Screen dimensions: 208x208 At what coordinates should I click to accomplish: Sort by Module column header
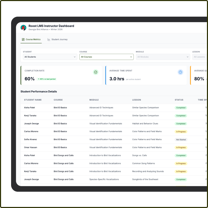point(94,100)
